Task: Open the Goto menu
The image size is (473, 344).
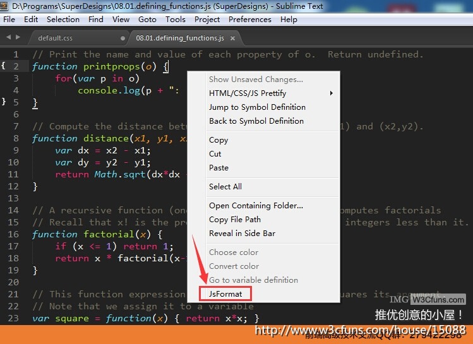Action: coord(147,20)
